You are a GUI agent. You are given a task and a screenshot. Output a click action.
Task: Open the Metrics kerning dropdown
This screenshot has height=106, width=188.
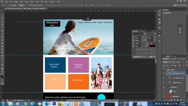point(143,40)
